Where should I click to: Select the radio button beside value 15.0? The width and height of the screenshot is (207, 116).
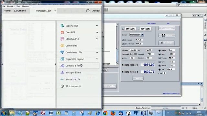(159, 58)
